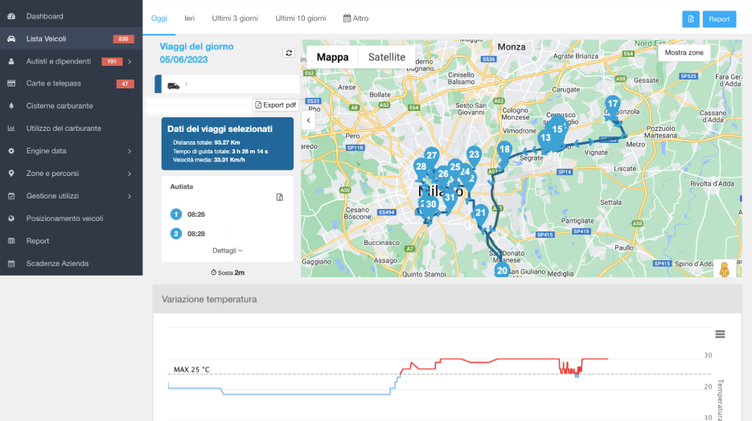Image resolution: width=752 pixels, height=421 pixels.
Task: Open the temperature chart hamburger menu
Action: 720,334
